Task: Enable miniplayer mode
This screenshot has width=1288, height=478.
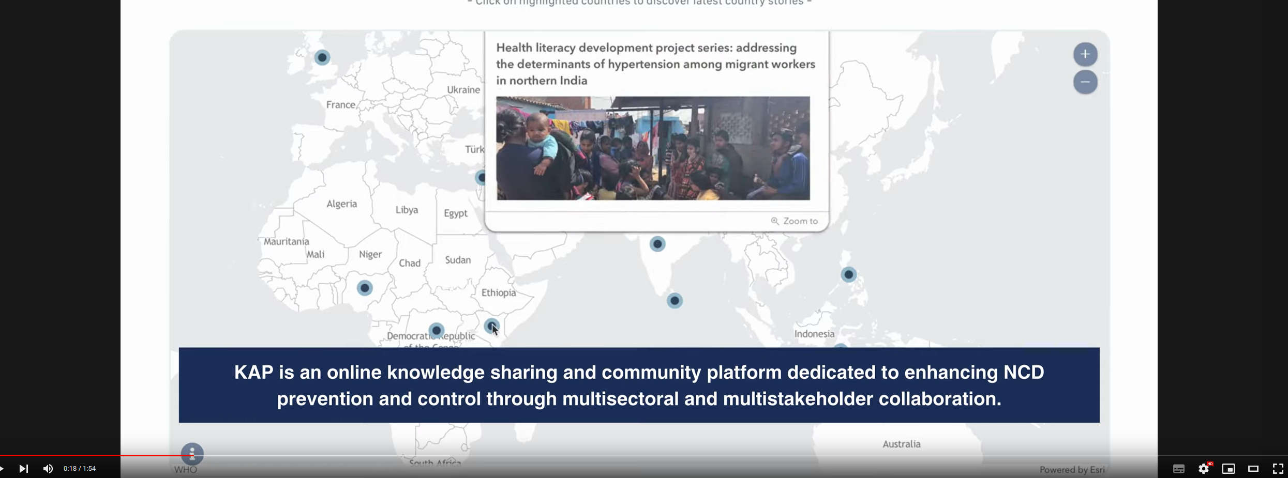Action: point(1229,469)
